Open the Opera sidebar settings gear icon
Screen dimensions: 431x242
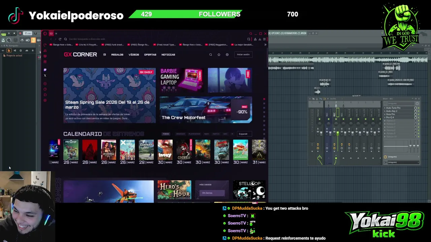click(x=45, y=100)
